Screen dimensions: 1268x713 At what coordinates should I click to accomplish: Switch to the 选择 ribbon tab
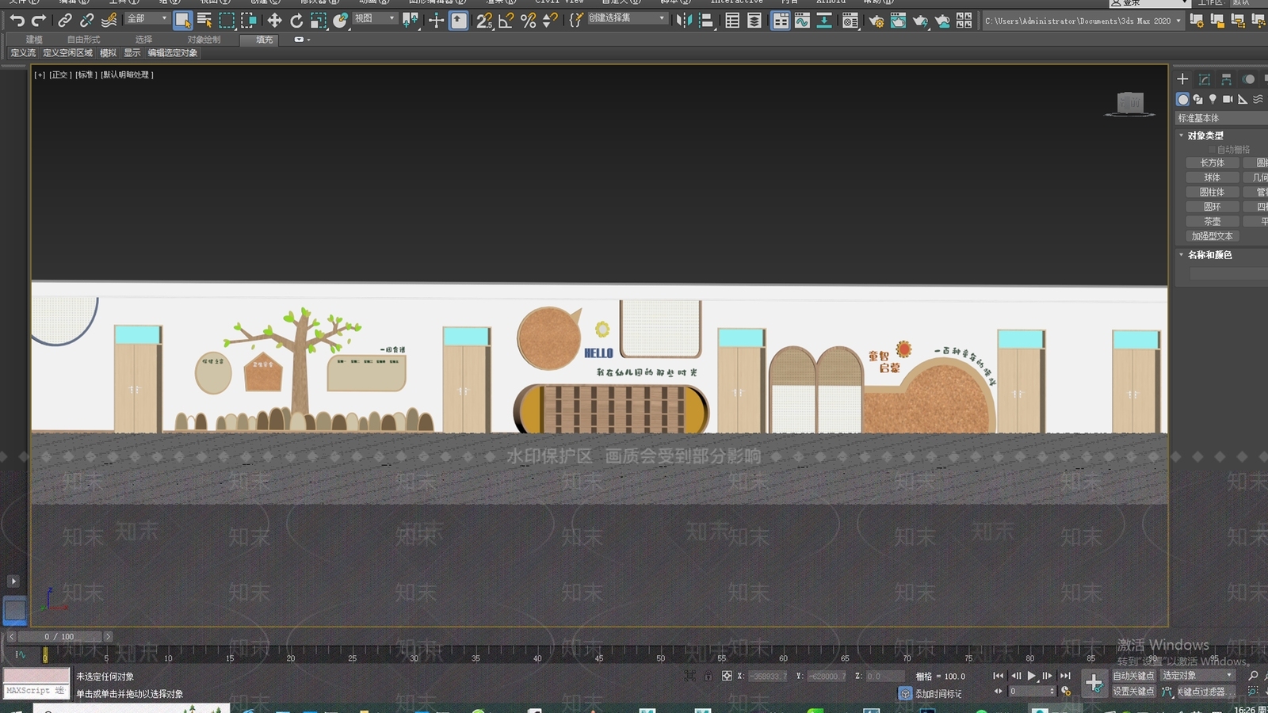pyautogui.click(x=143, y=40)
